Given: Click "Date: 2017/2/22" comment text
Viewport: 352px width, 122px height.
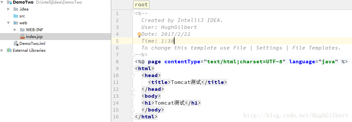Looking at the screenshot, I should 166,34.
